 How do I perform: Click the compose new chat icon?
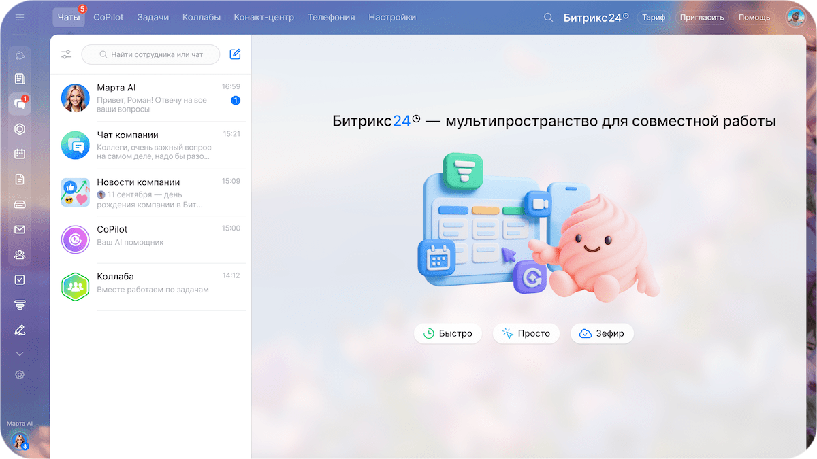click(x=235, y=54)
